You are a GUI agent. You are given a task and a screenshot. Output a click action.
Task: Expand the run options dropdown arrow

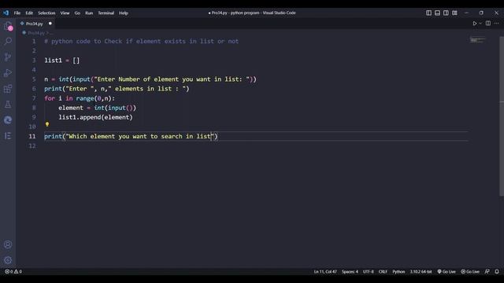(x=480, y=24)
